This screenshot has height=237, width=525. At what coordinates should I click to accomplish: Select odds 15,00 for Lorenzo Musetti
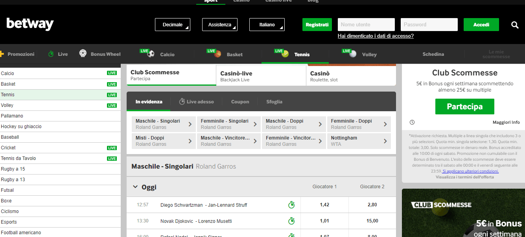pos(372,221)
